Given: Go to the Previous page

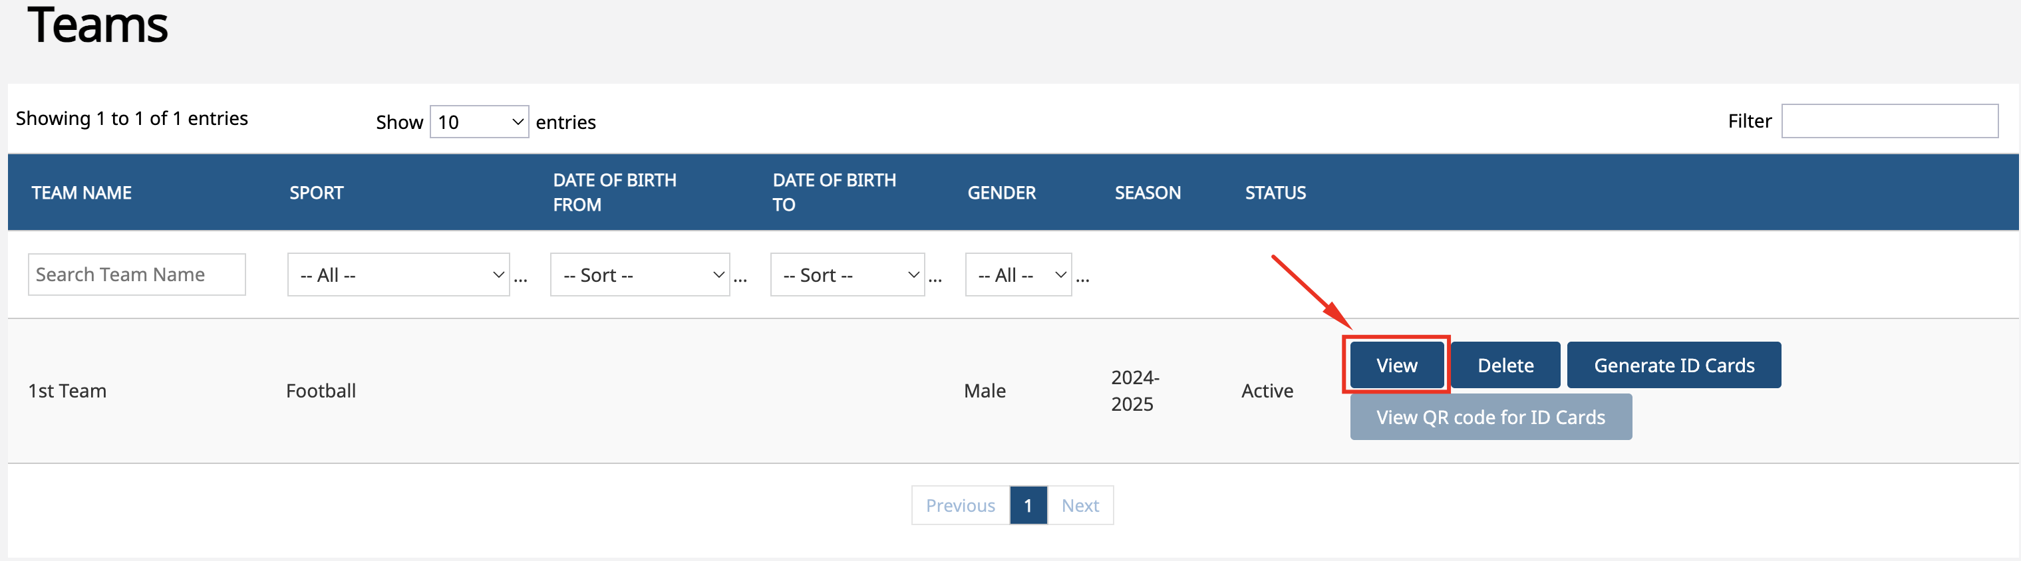Looking at the screenshot, I should pyautogui.click(x=961, y=505).
